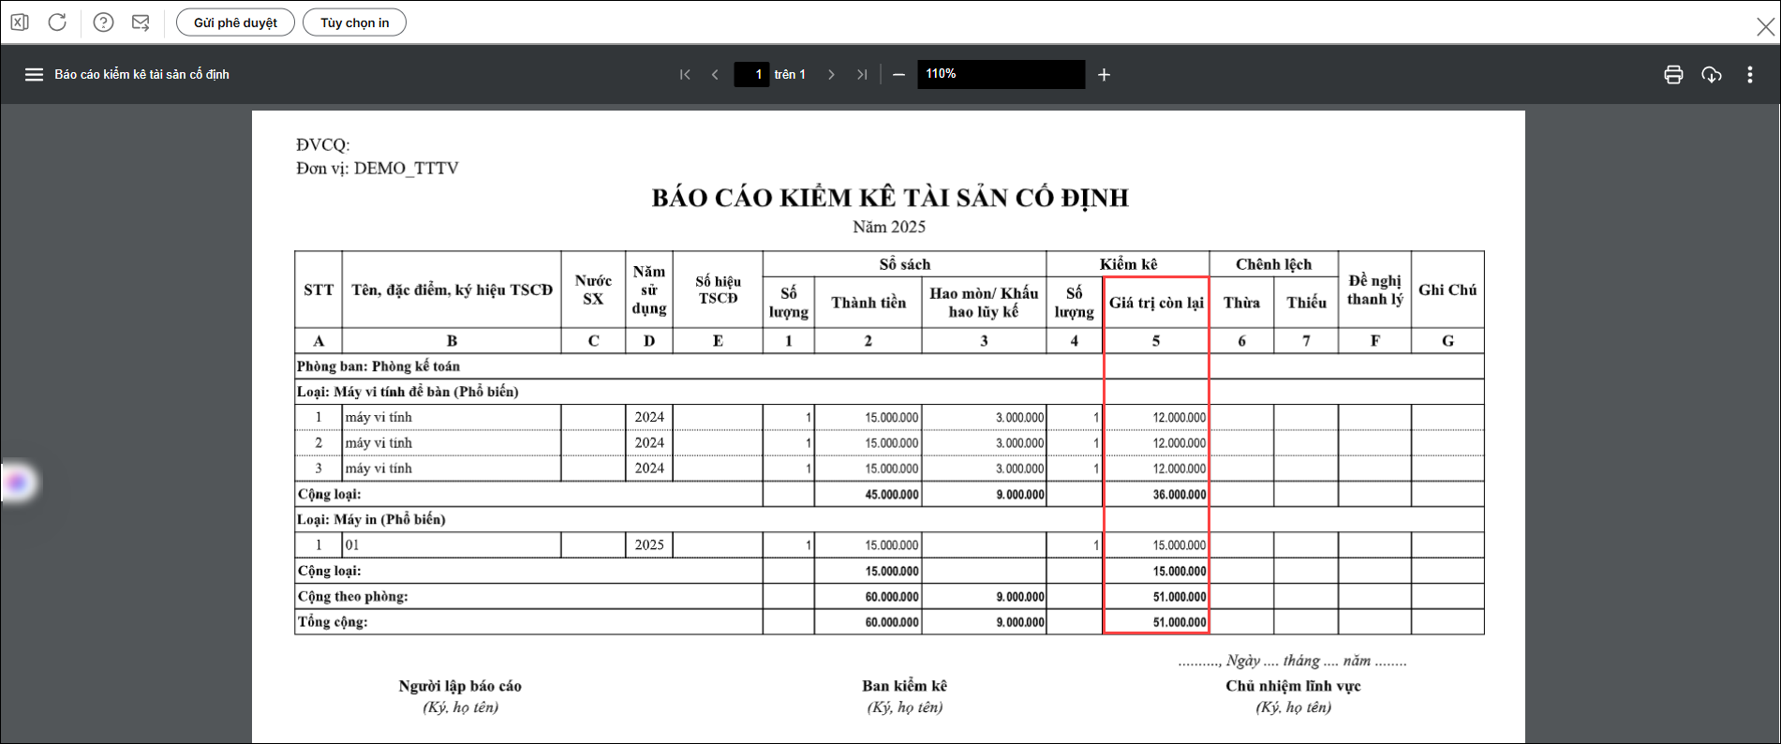The height and width of the screenshot is (744, 1781).
Task: Go to the first page
Action: tap(685, 74)
